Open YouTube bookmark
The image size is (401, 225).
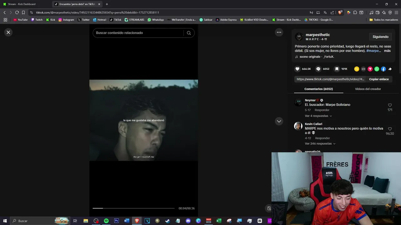20,20
